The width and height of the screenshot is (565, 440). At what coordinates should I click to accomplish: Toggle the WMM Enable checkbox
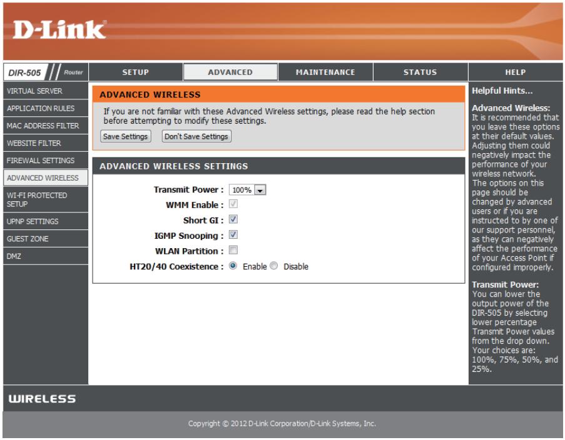(x=233, y=204)
